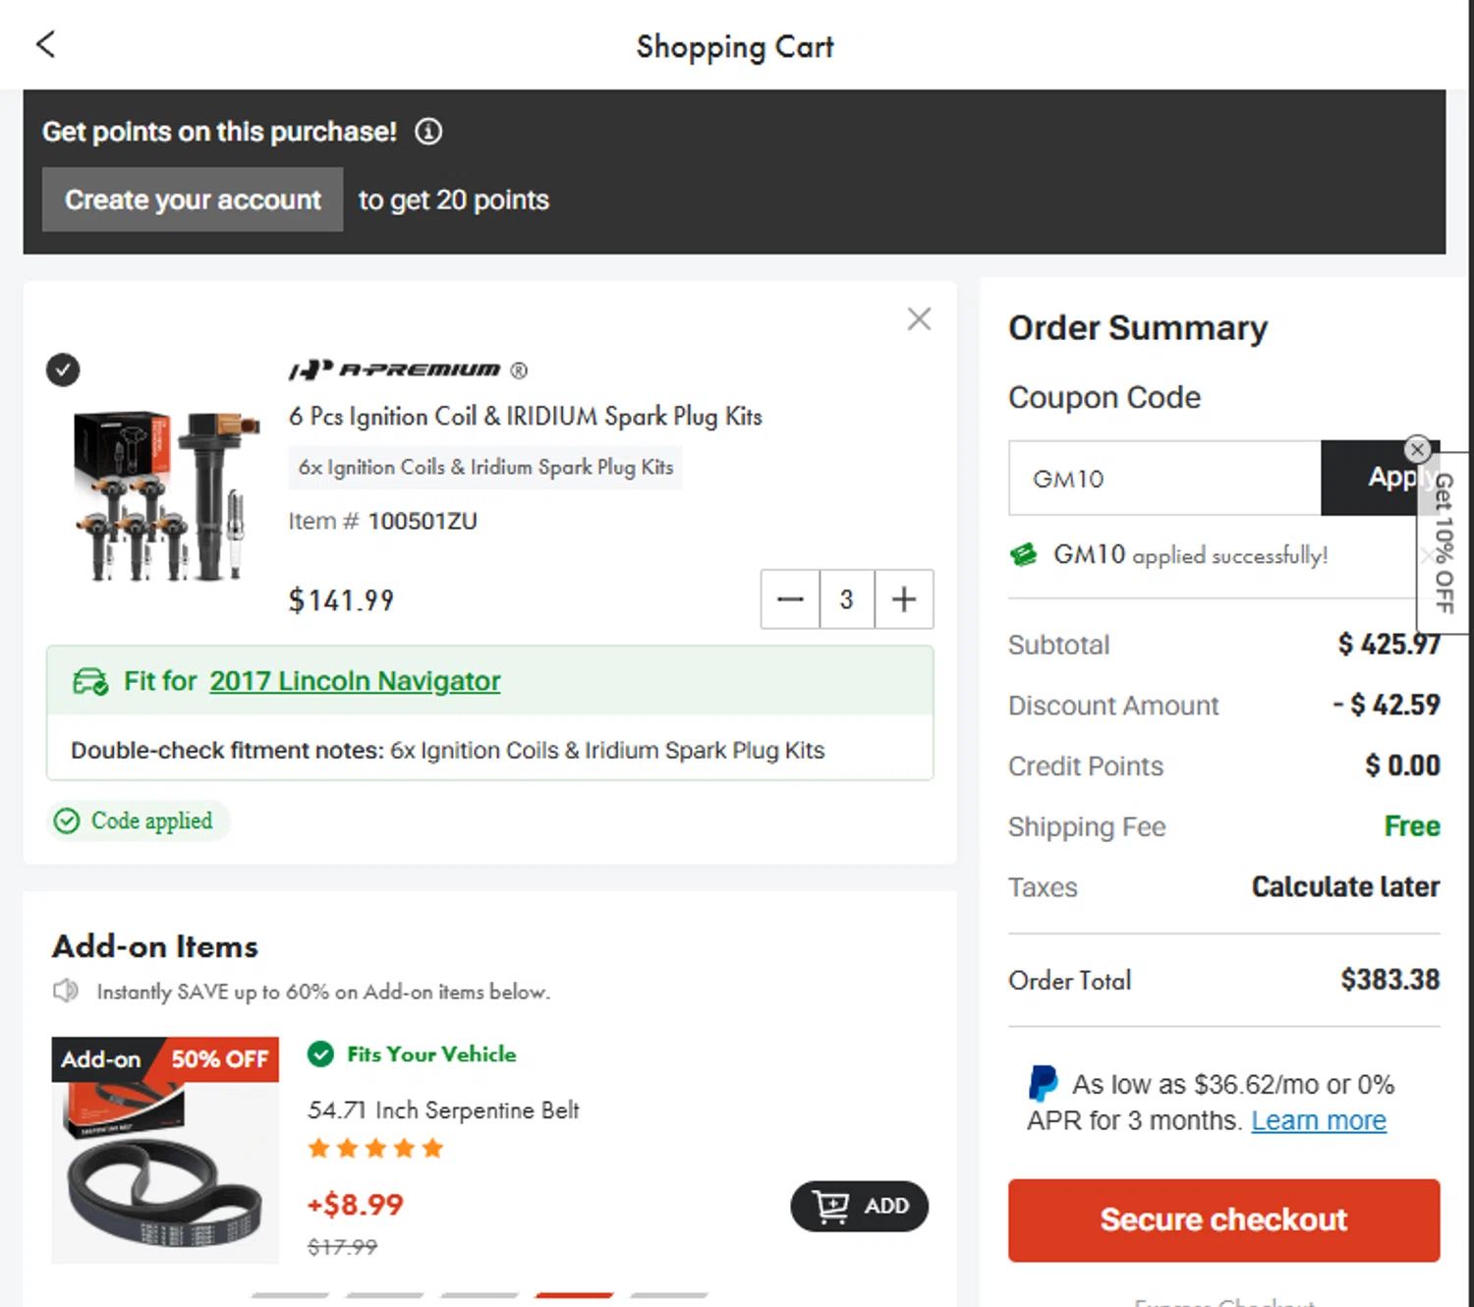The width and height of the screenshot is (1474, 1307).
Task: Decrease quantity with the minus button
Action: coord(790,599)
